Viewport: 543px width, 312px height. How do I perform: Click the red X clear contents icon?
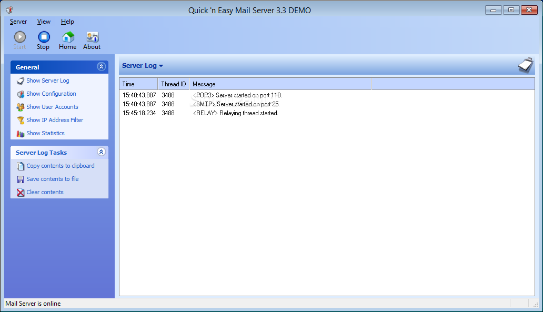tap(21, 193)
